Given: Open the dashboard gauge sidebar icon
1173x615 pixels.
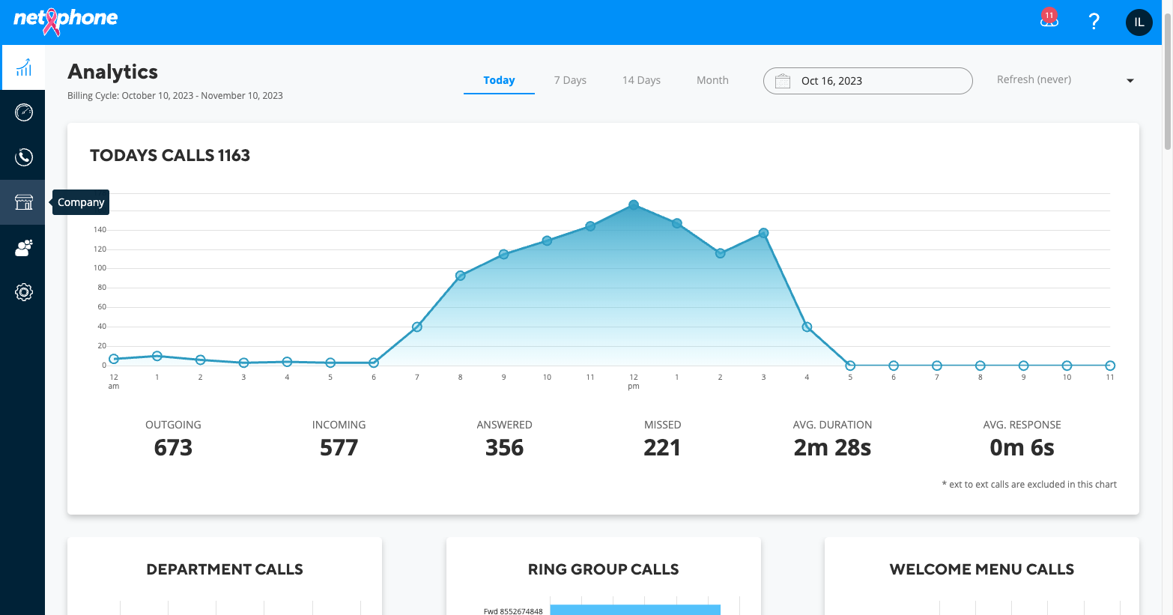Looking at the screenshot, I should coord(23,112).
